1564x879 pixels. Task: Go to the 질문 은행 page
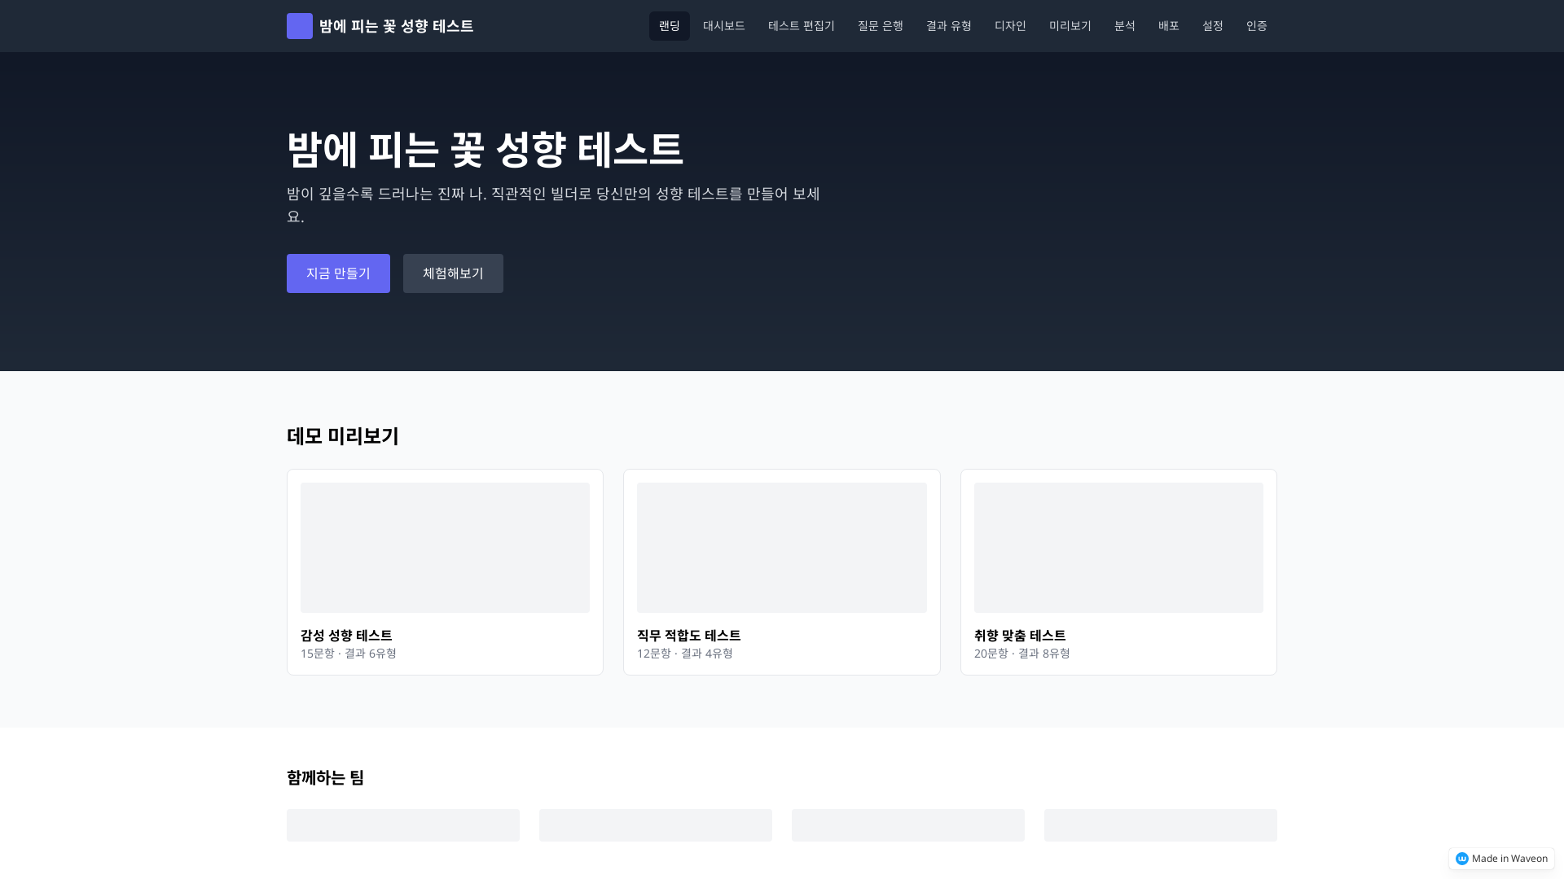click(x=880, y=25)
